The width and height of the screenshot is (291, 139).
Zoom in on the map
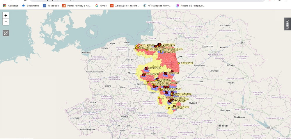6,15
